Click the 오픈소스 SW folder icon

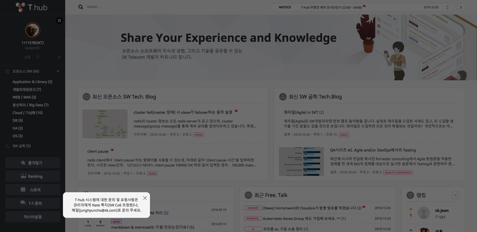click(7, 71)
